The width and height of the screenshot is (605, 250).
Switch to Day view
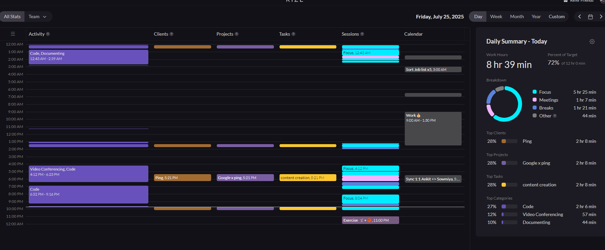(x=478, y=17)
